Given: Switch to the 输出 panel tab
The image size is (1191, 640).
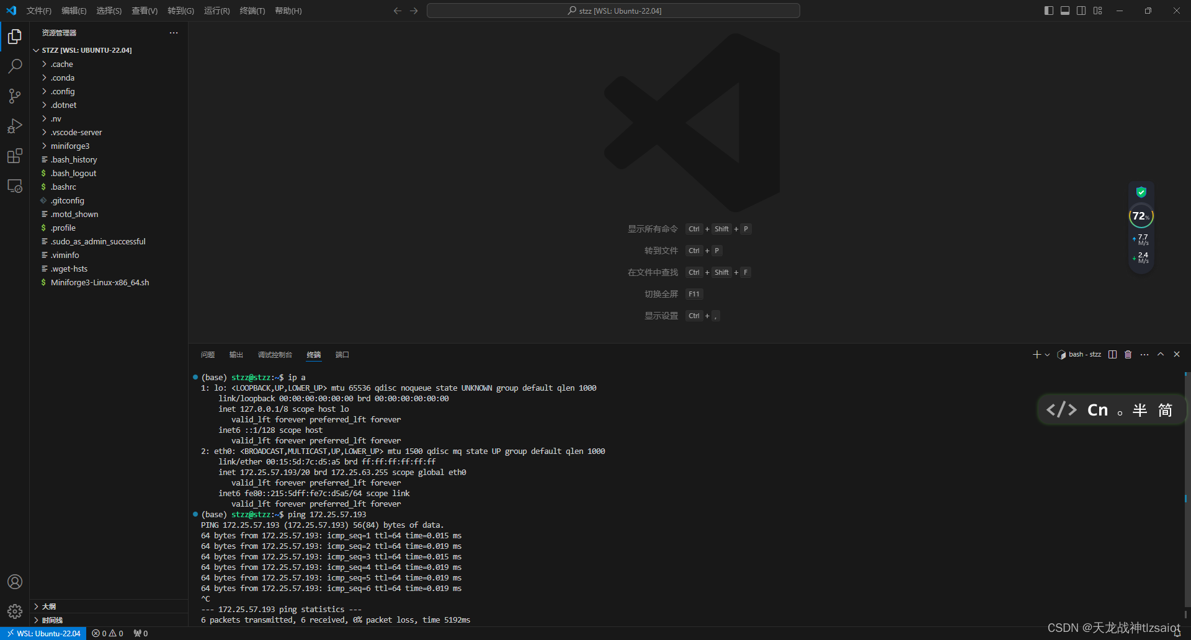Looking at the screenshot, I should click(x=236, y=355).
